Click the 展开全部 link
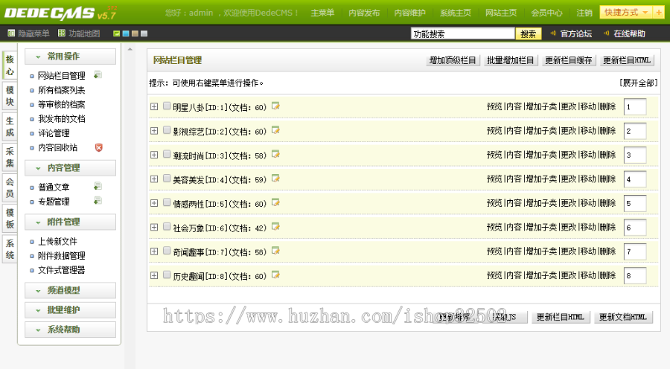Screen dimensions: 670x369 pyautogui.click(x=639, y=83)
